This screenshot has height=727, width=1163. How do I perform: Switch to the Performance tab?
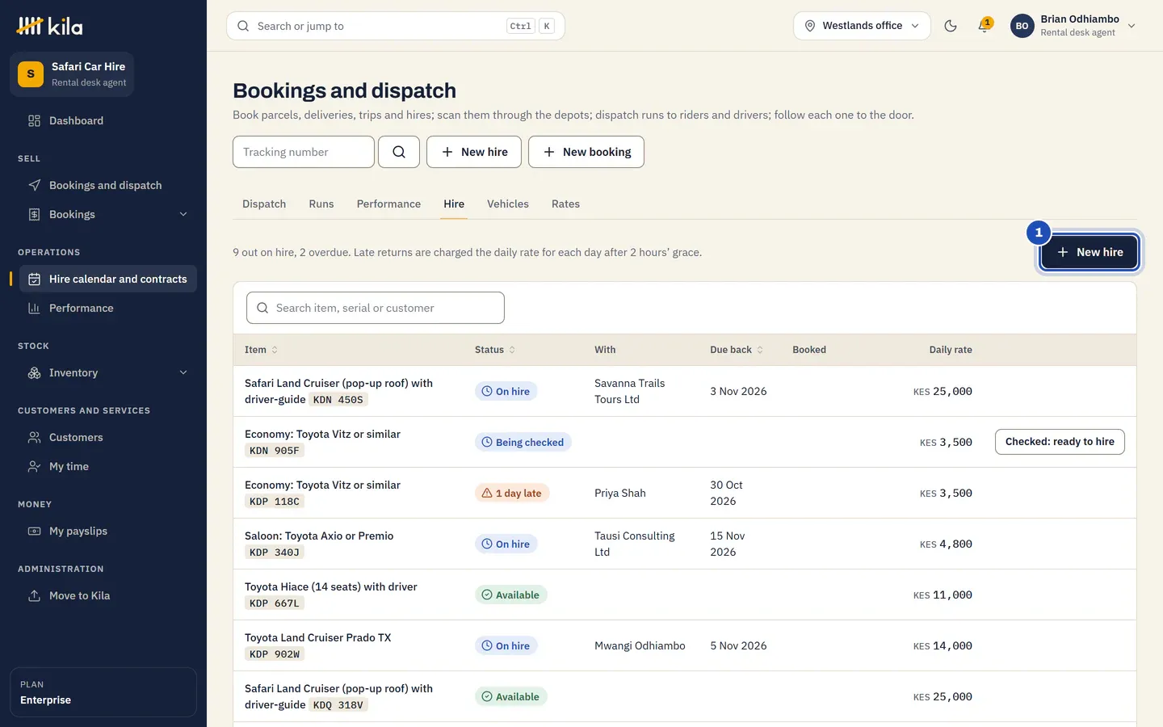tap(388, 204)
